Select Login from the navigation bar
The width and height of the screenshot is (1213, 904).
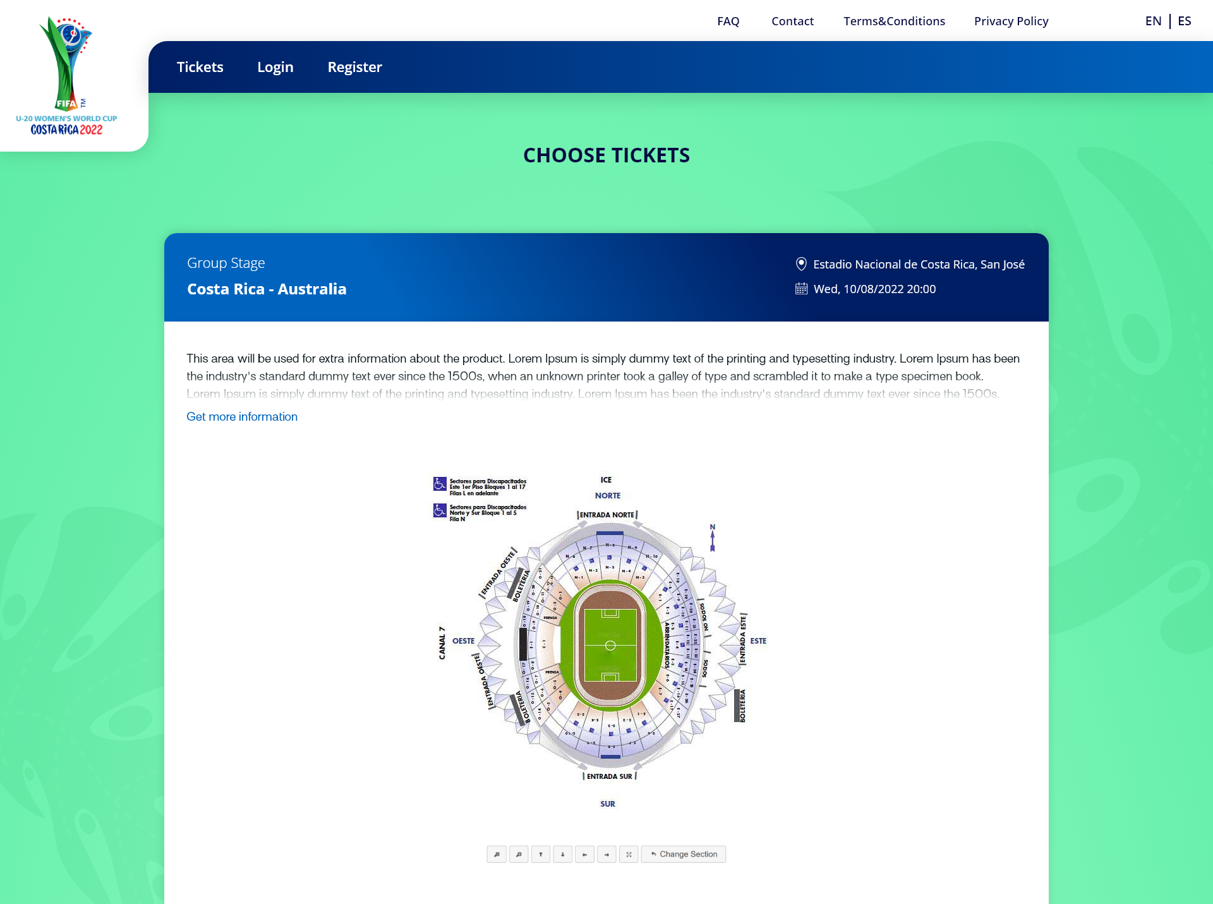pos(275,66)
